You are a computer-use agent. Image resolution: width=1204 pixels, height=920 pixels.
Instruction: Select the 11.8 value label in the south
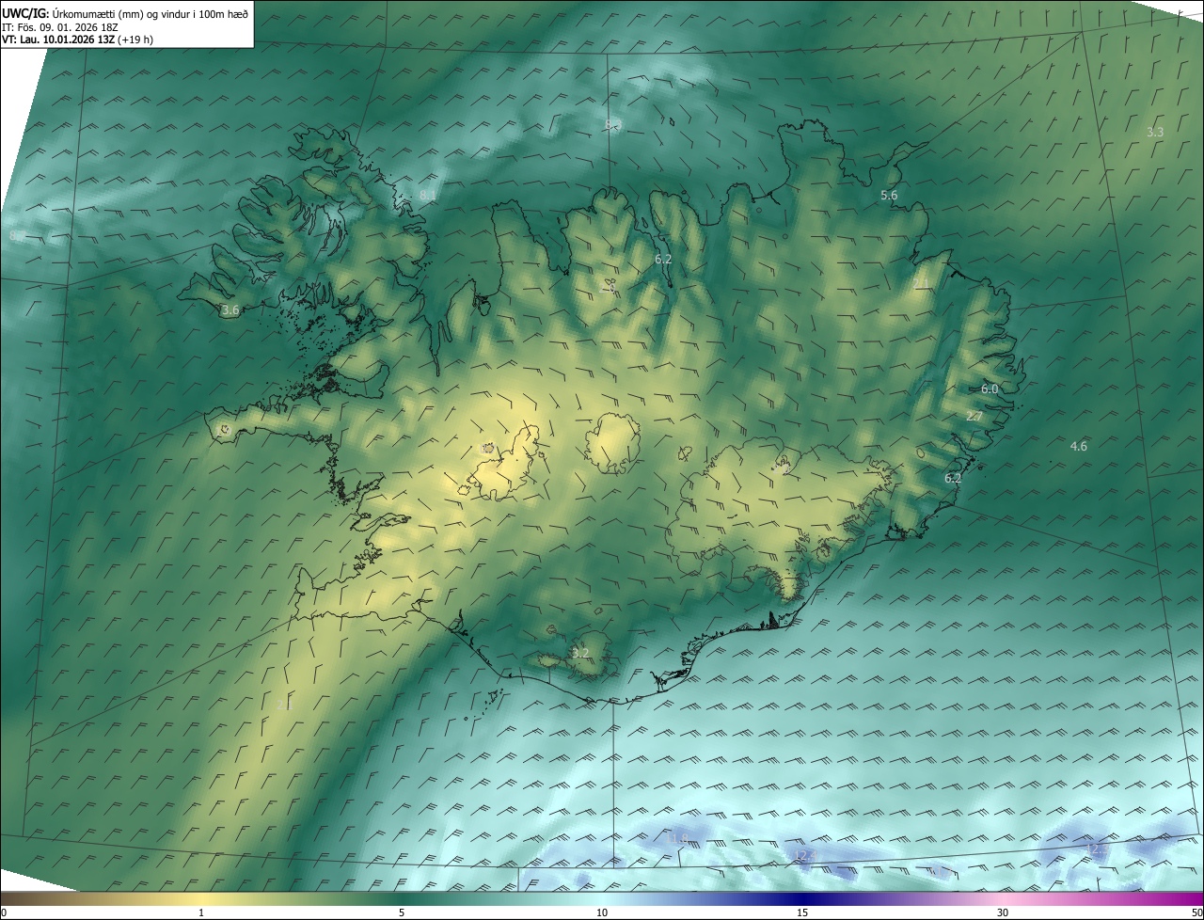(678, 838)
